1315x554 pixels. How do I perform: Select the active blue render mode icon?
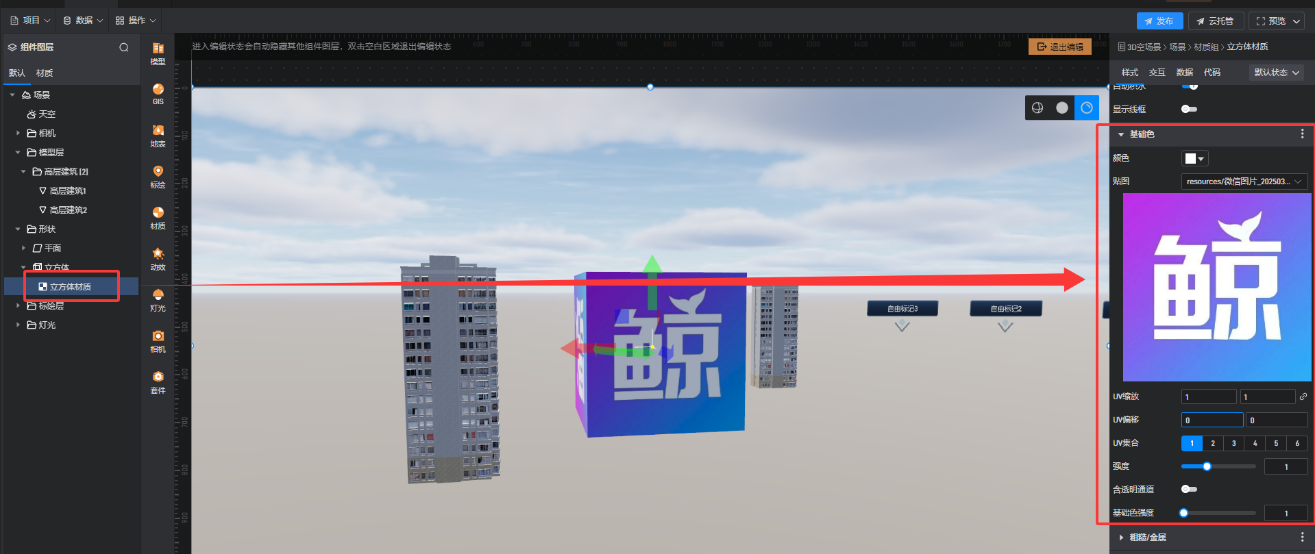pos(1087,108)
